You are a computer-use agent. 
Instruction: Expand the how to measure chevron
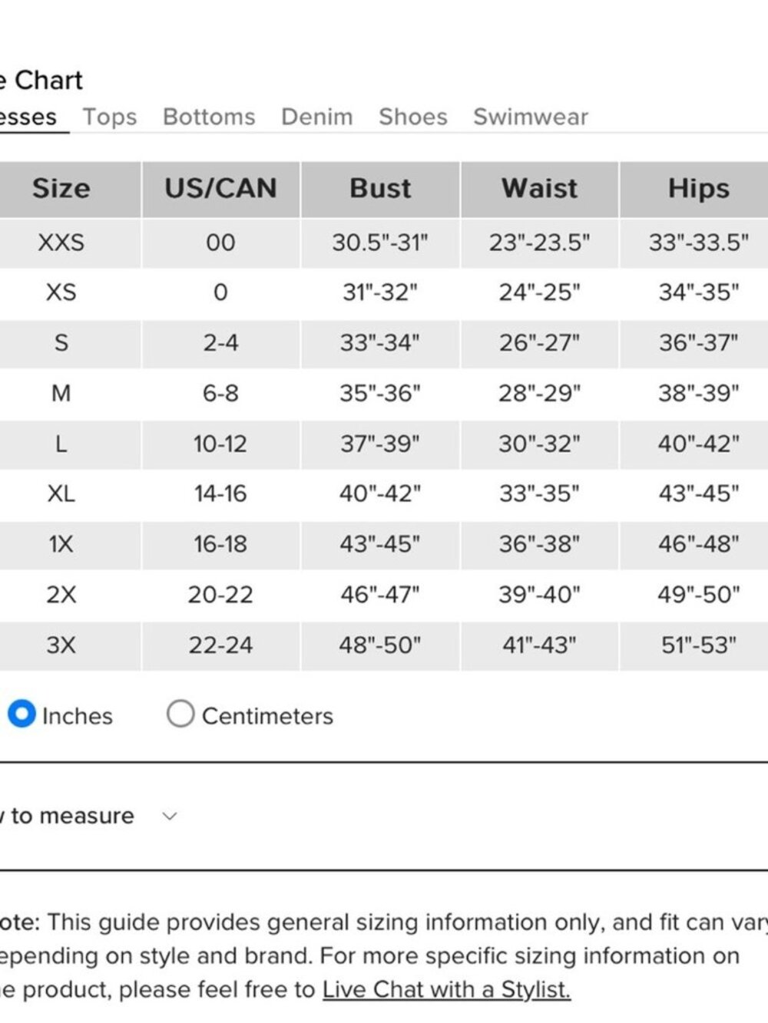[x=170, y=816]
